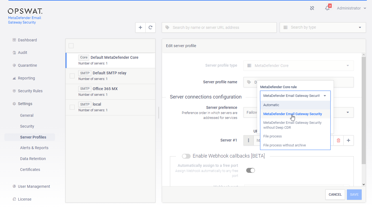372x209 pixels.
Task: Click the SAVE button
Action: coord(354,195)
